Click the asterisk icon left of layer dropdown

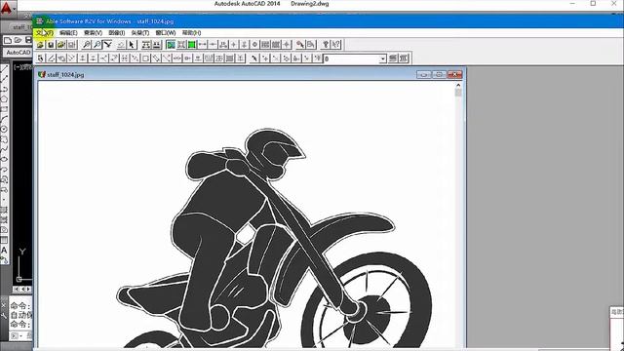pos(317,58)
